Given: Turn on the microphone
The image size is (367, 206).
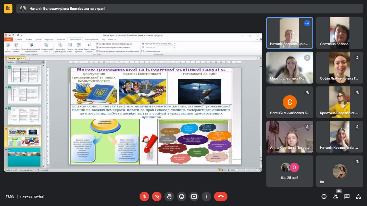Looking at the screenshot, I should (x=144, y=196).
